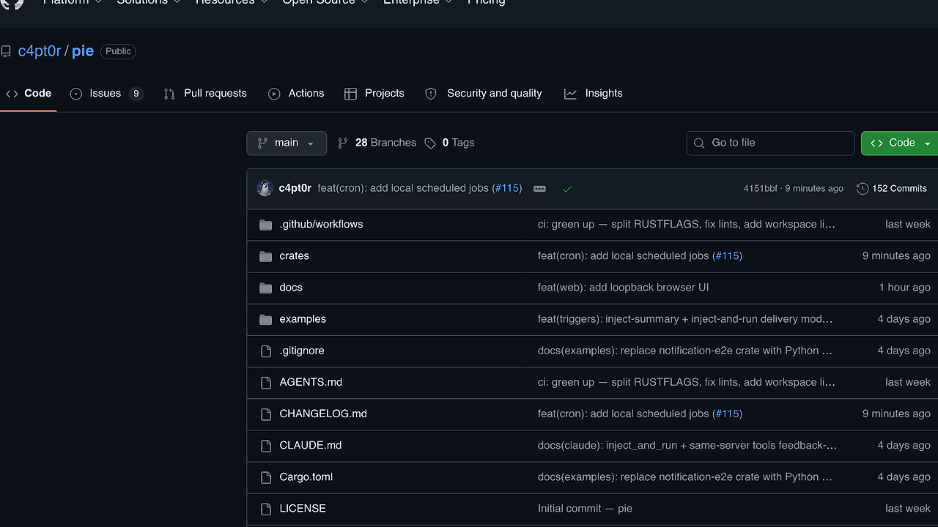938x527 pixels.
Task: Click the Issues circle-dot icon
Action: [x=76, y=94]
